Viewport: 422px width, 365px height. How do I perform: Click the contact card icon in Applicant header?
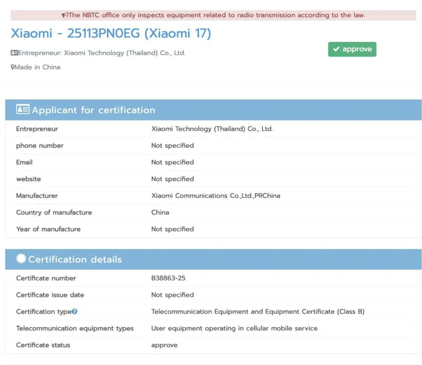point(23,110)
